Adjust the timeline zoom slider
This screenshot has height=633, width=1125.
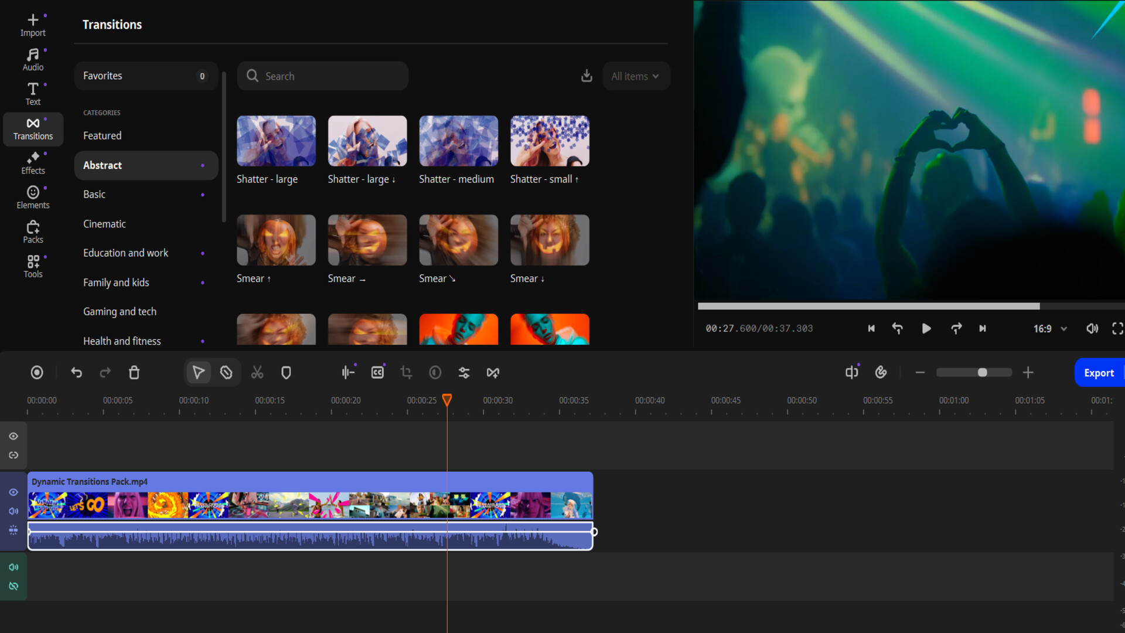click(983, 372)
